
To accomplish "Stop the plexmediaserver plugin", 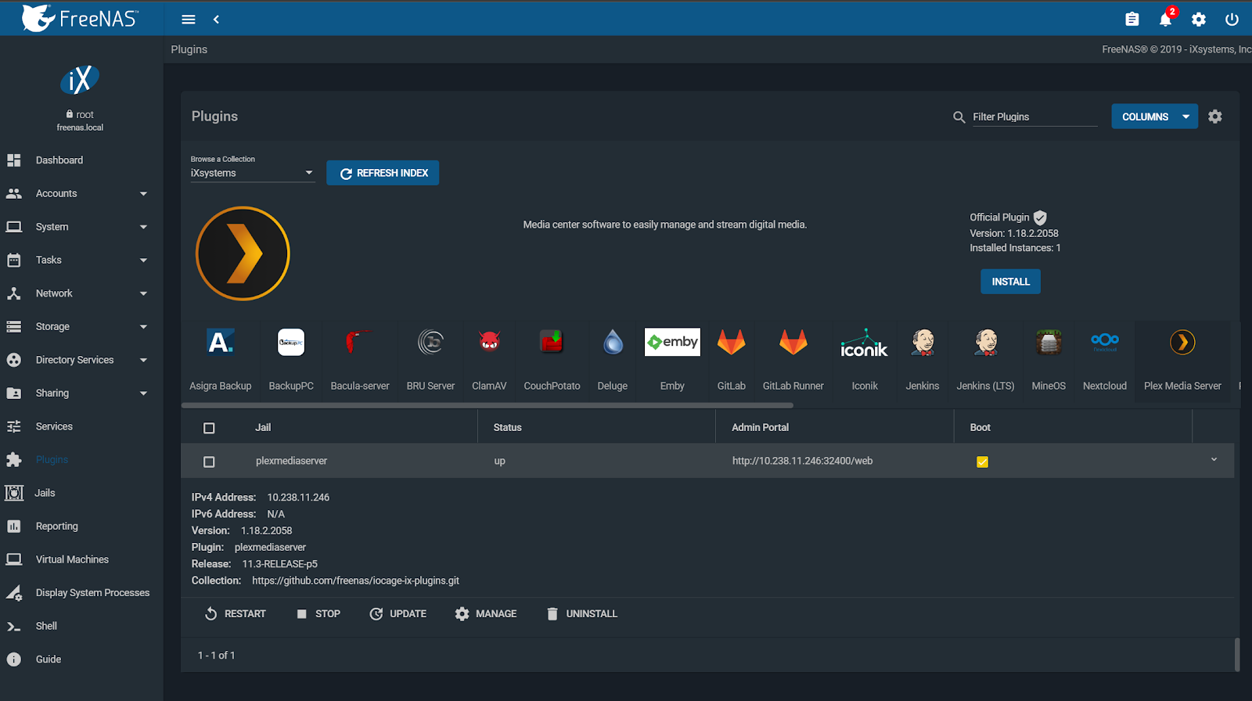I will coord(318,614).
